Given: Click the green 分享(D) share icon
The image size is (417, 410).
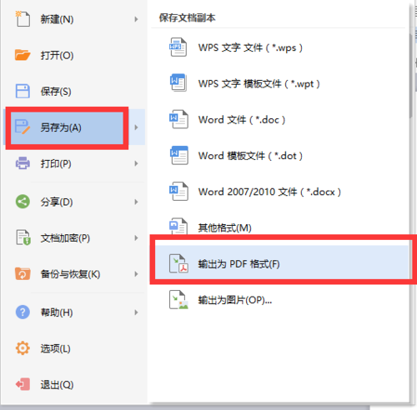Looking at the screenshot, I should 23,202.
